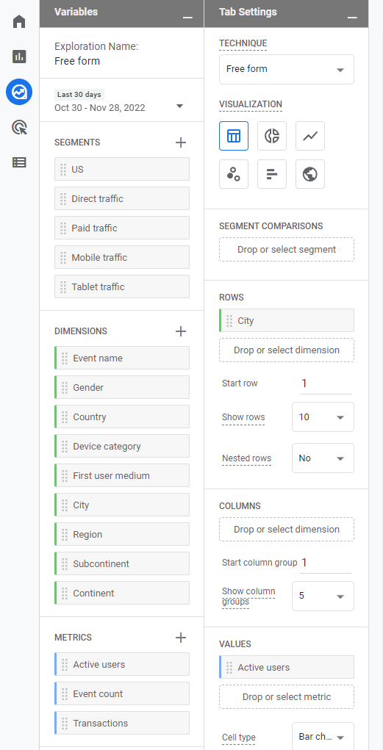Minimize the Variables panel
Viewport: 383px width, 750px height.
[187, 18]
